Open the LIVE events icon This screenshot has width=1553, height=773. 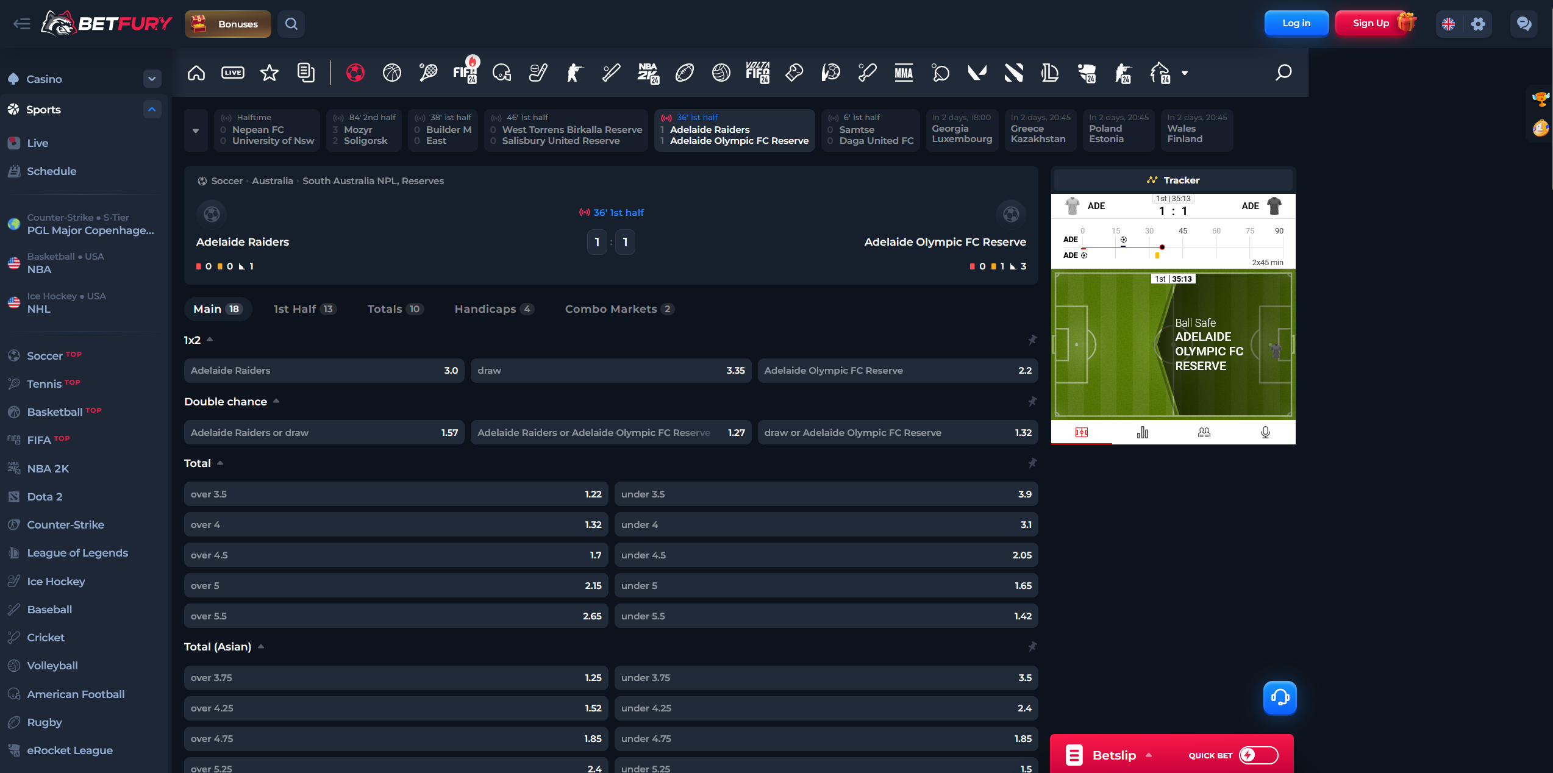tap(233, 73)
